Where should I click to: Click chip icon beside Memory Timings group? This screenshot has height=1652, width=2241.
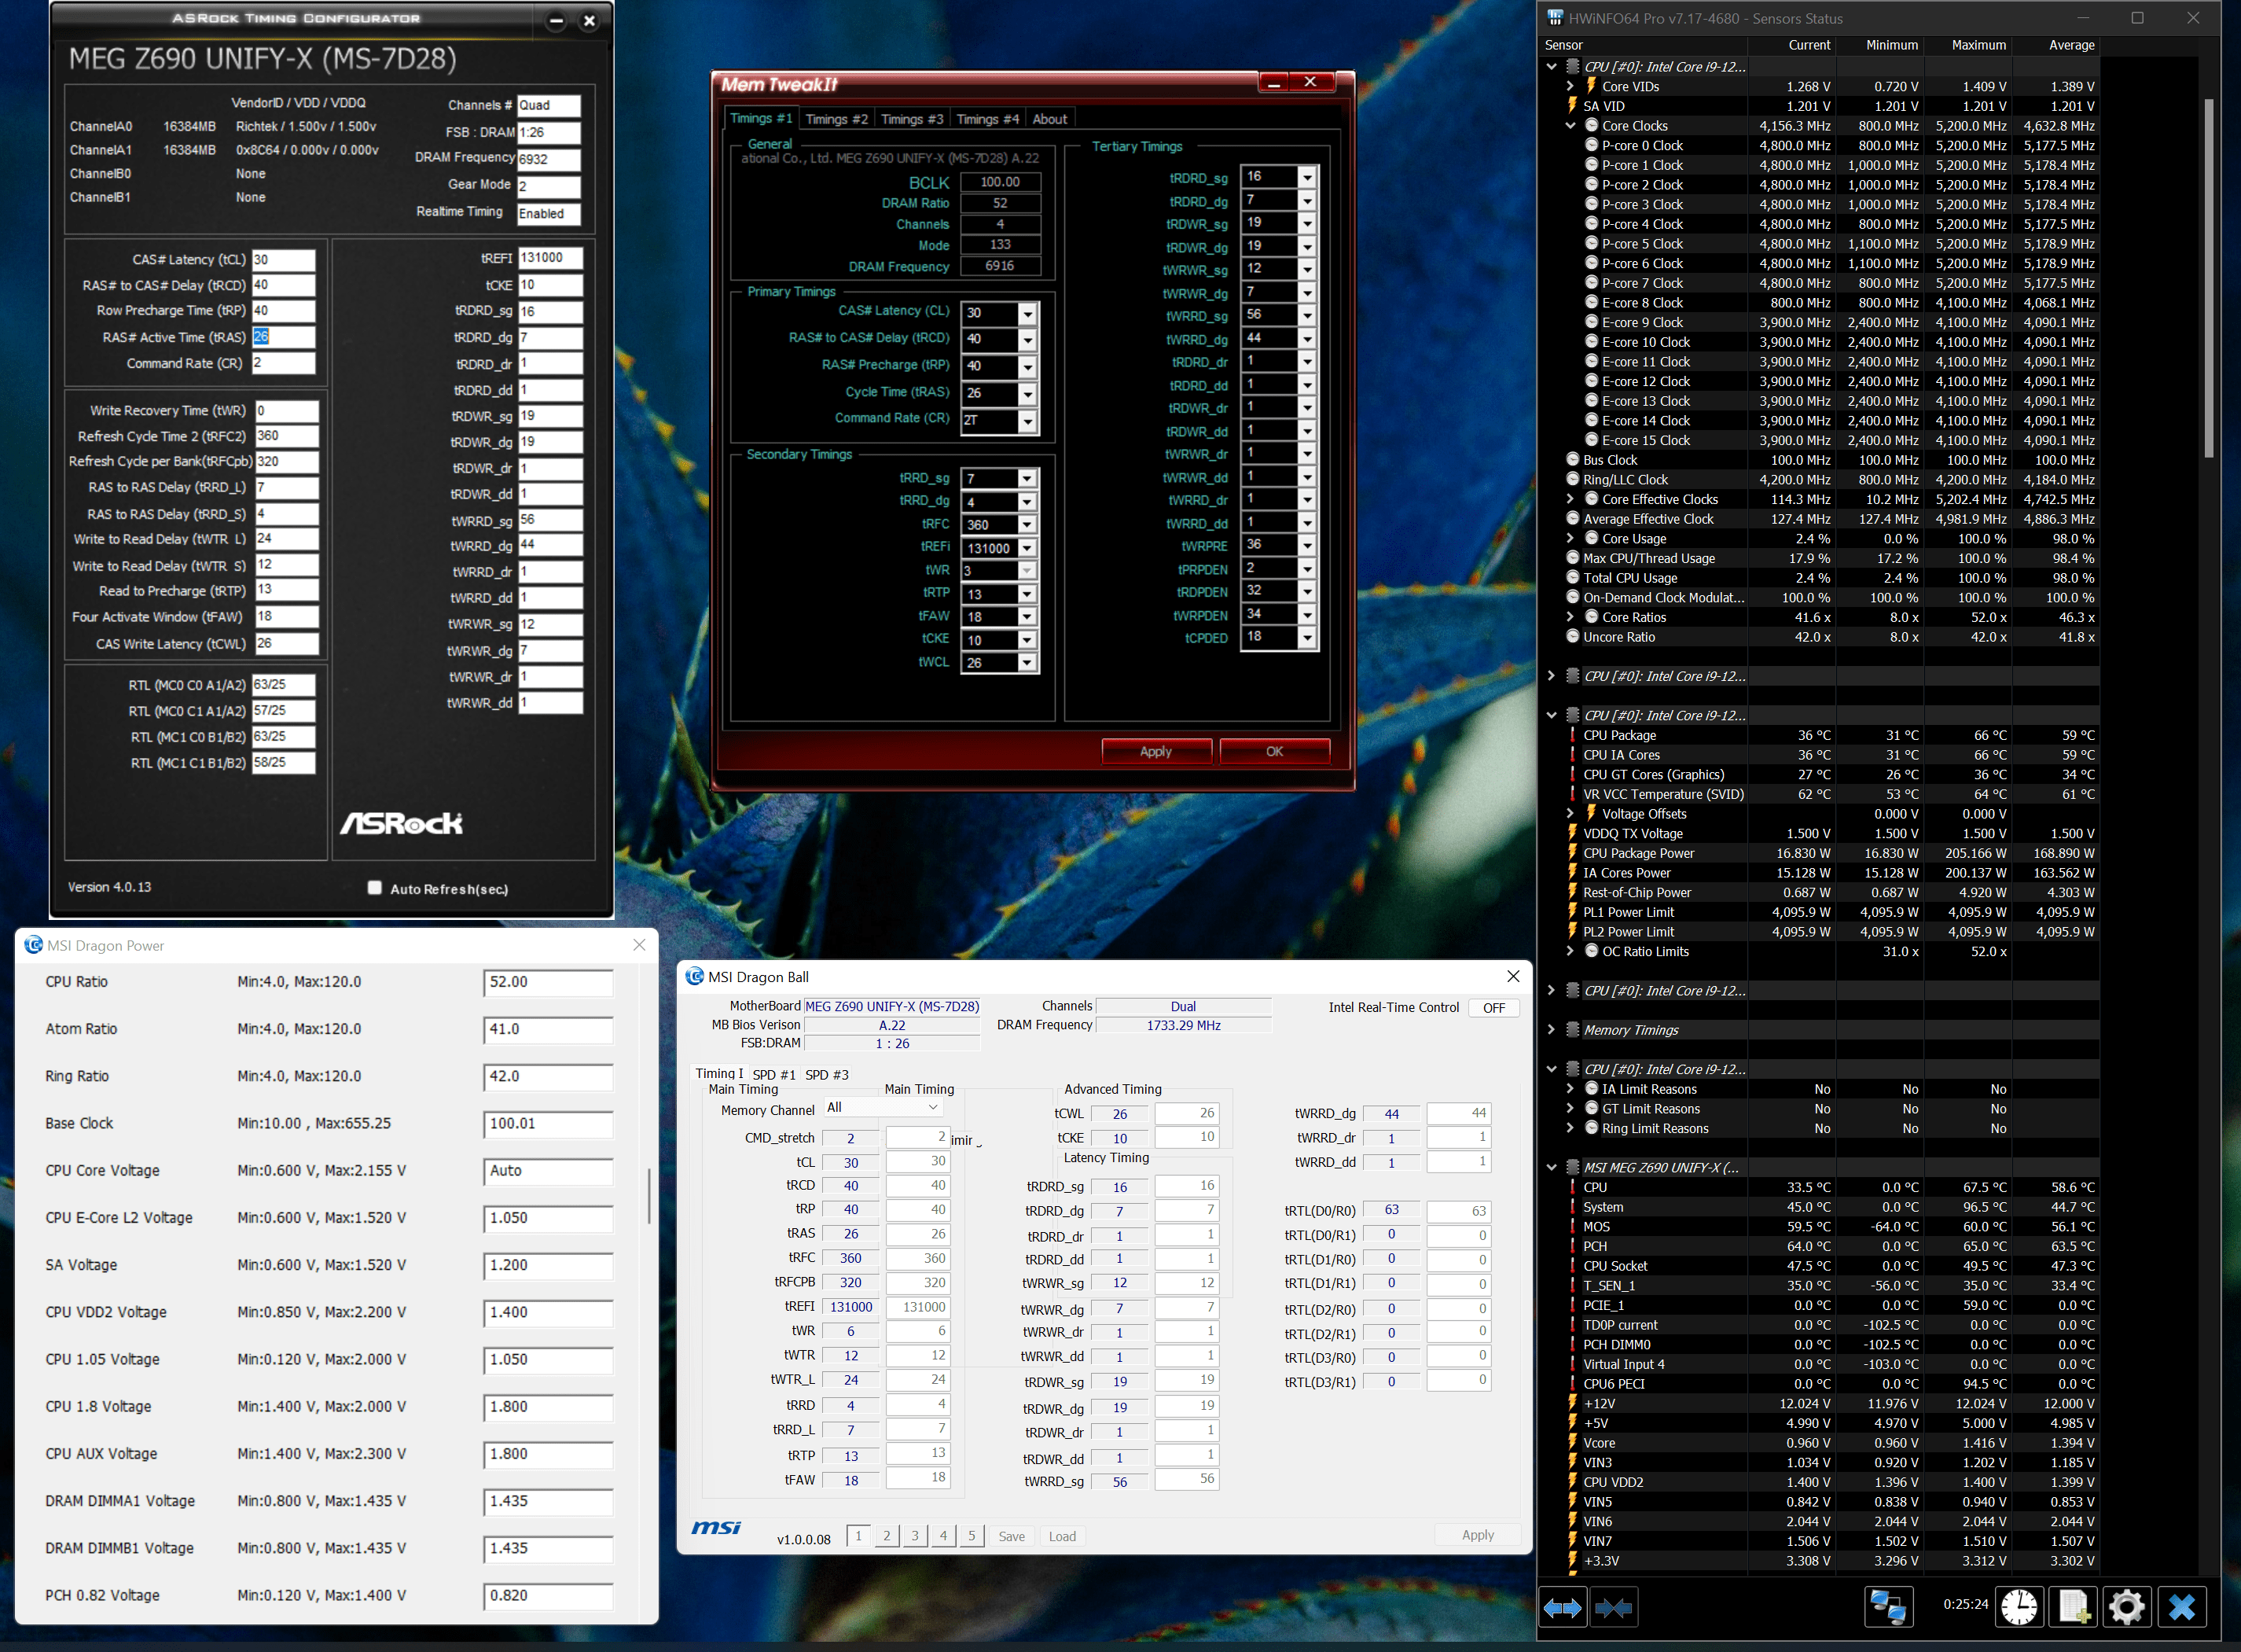1572,1029
